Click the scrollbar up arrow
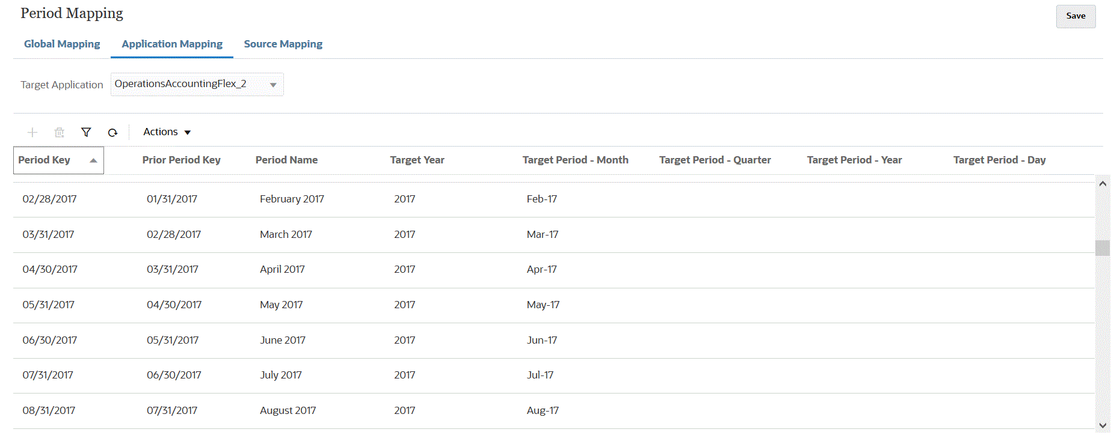Image resolution: width=1120 pixels, height=447 pixels. tap(1103, 184)
